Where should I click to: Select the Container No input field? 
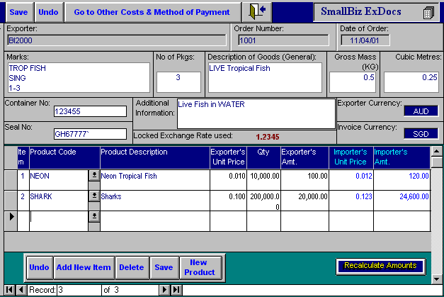coord(90,111)
